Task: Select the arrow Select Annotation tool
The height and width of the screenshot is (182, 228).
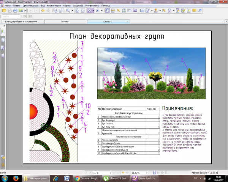Action: point(118,11)
